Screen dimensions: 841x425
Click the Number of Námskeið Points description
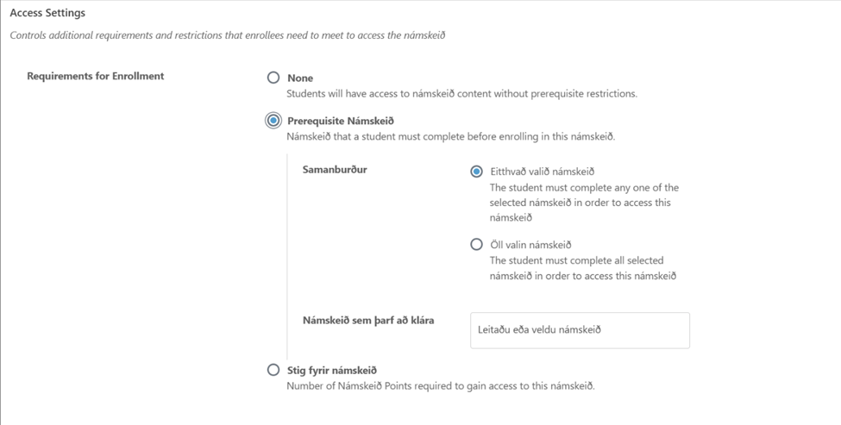point(440,385)
